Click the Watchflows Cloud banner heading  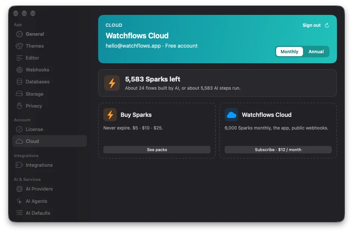point(137,36)
